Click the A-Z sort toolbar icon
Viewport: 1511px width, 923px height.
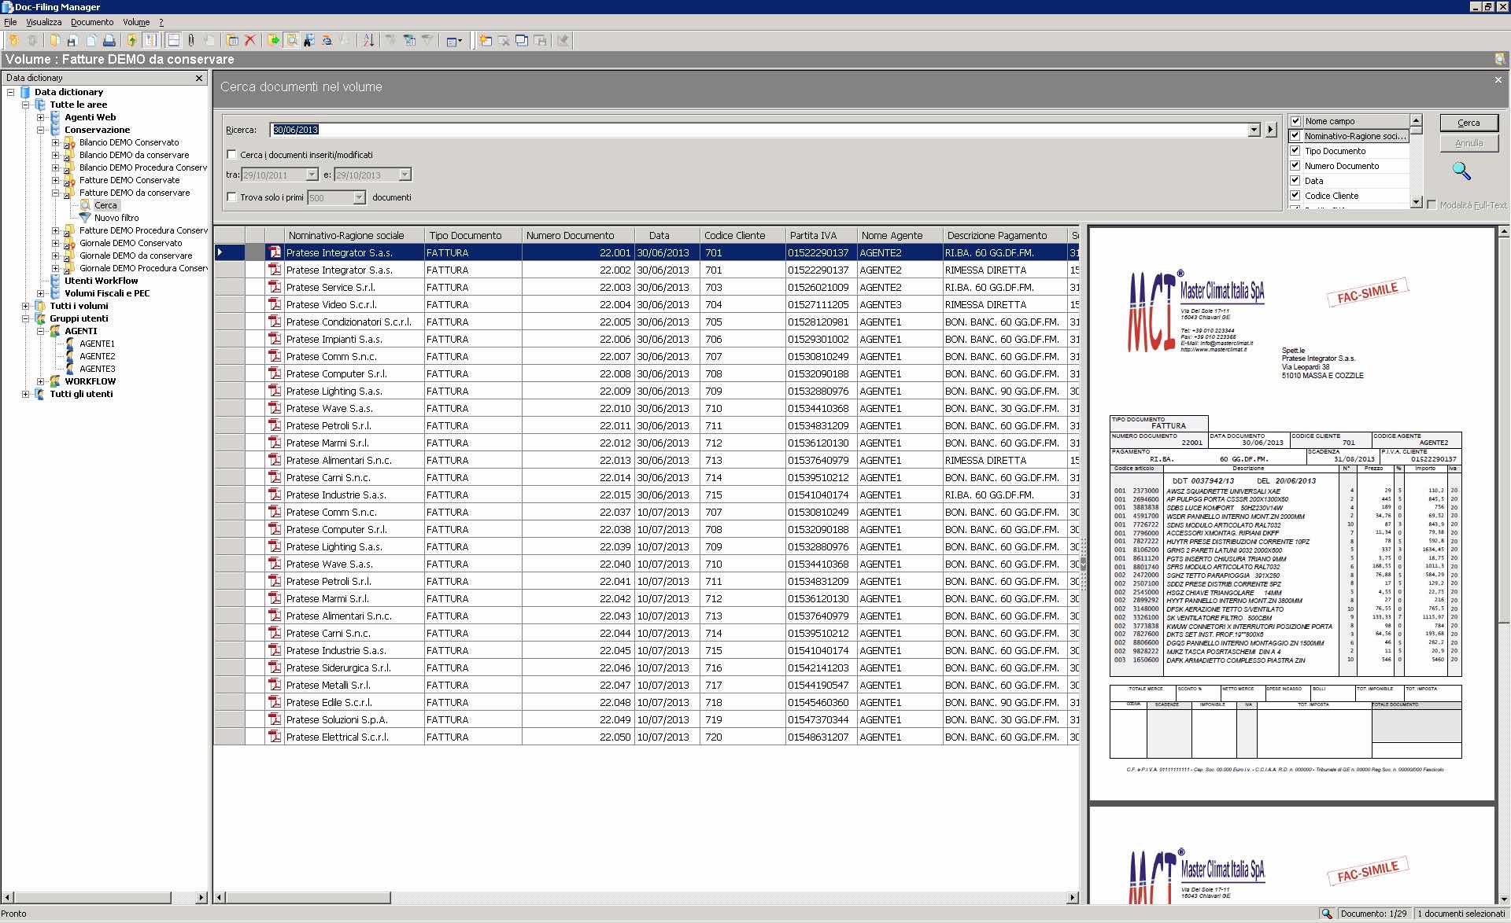tap(369, 40)
